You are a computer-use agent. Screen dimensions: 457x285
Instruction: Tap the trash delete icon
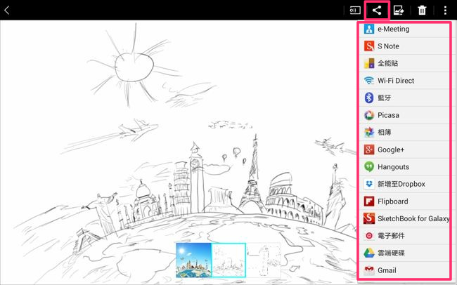point(422,10)
